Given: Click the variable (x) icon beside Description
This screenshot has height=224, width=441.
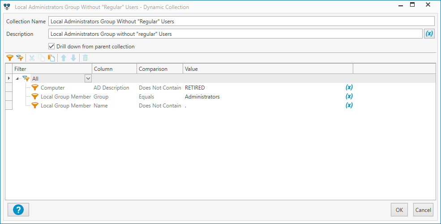Looking at the screenshot, I should coord(429,34).
